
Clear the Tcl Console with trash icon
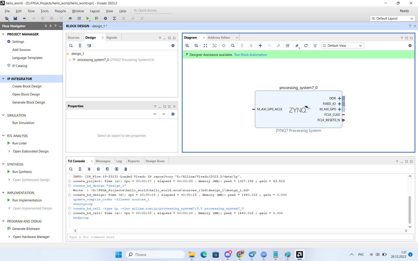[x=126, y=169]
